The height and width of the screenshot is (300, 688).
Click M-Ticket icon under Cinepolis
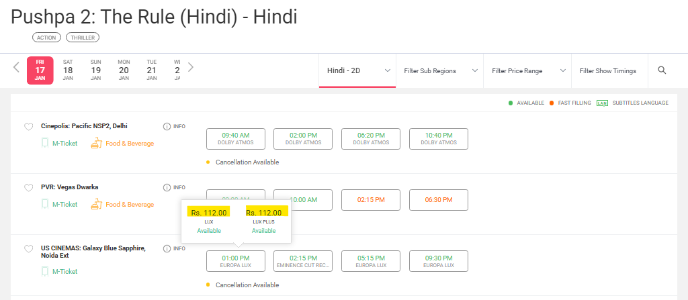pos(45,144)
